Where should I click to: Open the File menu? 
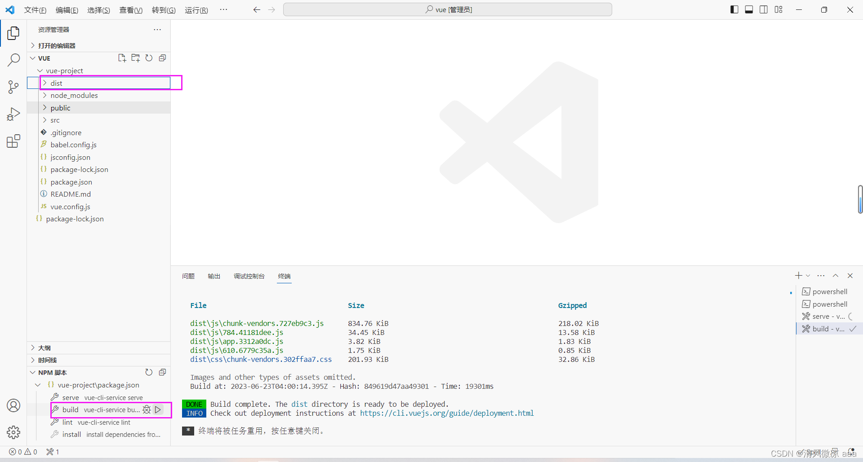click(35, 10)
